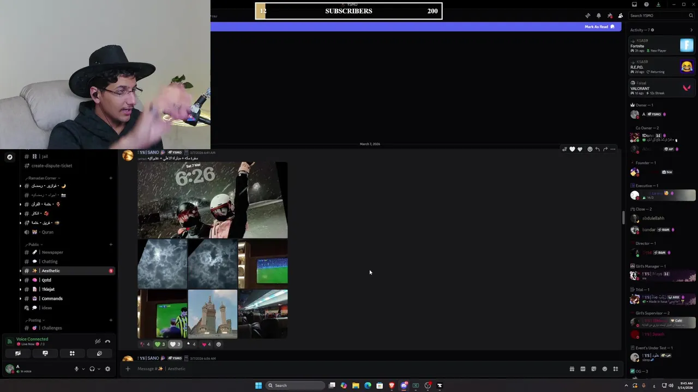This screenshot has height=392, width=698.
Task: Disconnect from voice call
Action: pyautogui.click(x=107, y=341)
